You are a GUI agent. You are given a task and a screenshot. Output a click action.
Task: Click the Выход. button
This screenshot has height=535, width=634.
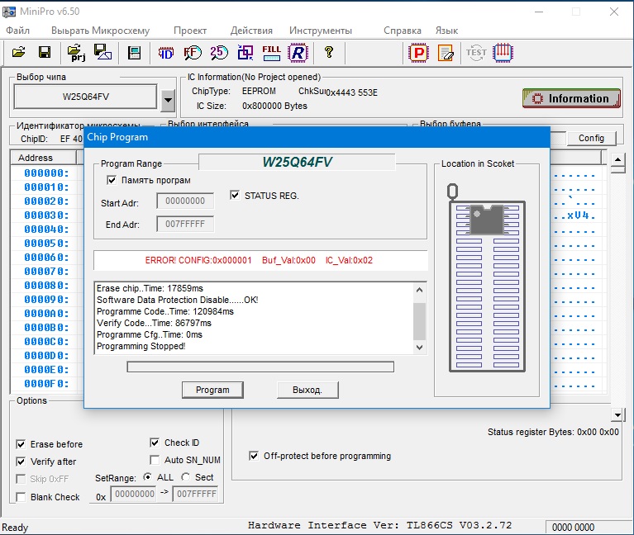point(307,390)
